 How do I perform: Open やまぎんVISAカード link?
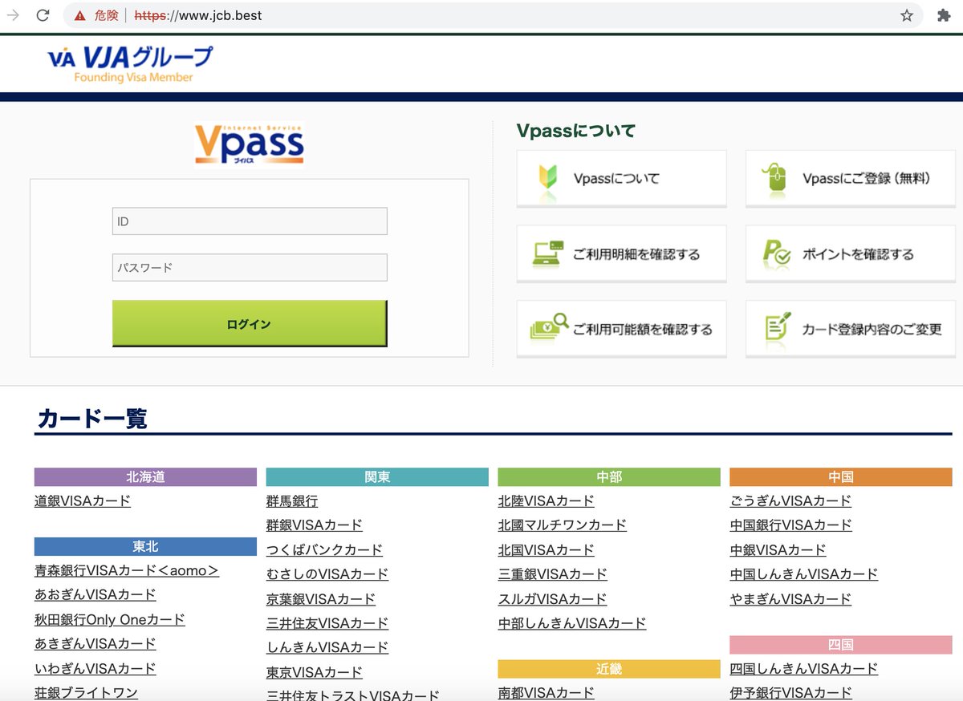coord(791,598)
